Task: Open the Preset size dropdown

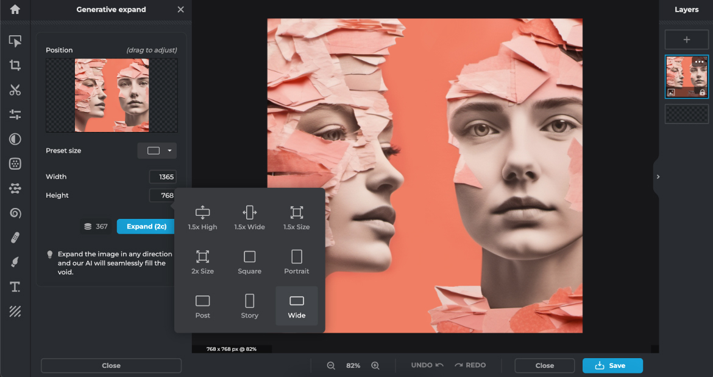Action: click(157, 151)
